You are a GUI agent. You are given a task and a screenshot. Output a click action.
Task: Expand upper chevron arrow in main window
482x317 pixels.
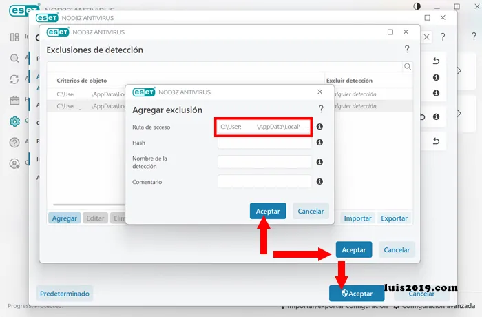[459, 71]
